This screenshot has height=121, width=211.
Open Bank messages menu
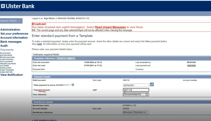[11, 42]
